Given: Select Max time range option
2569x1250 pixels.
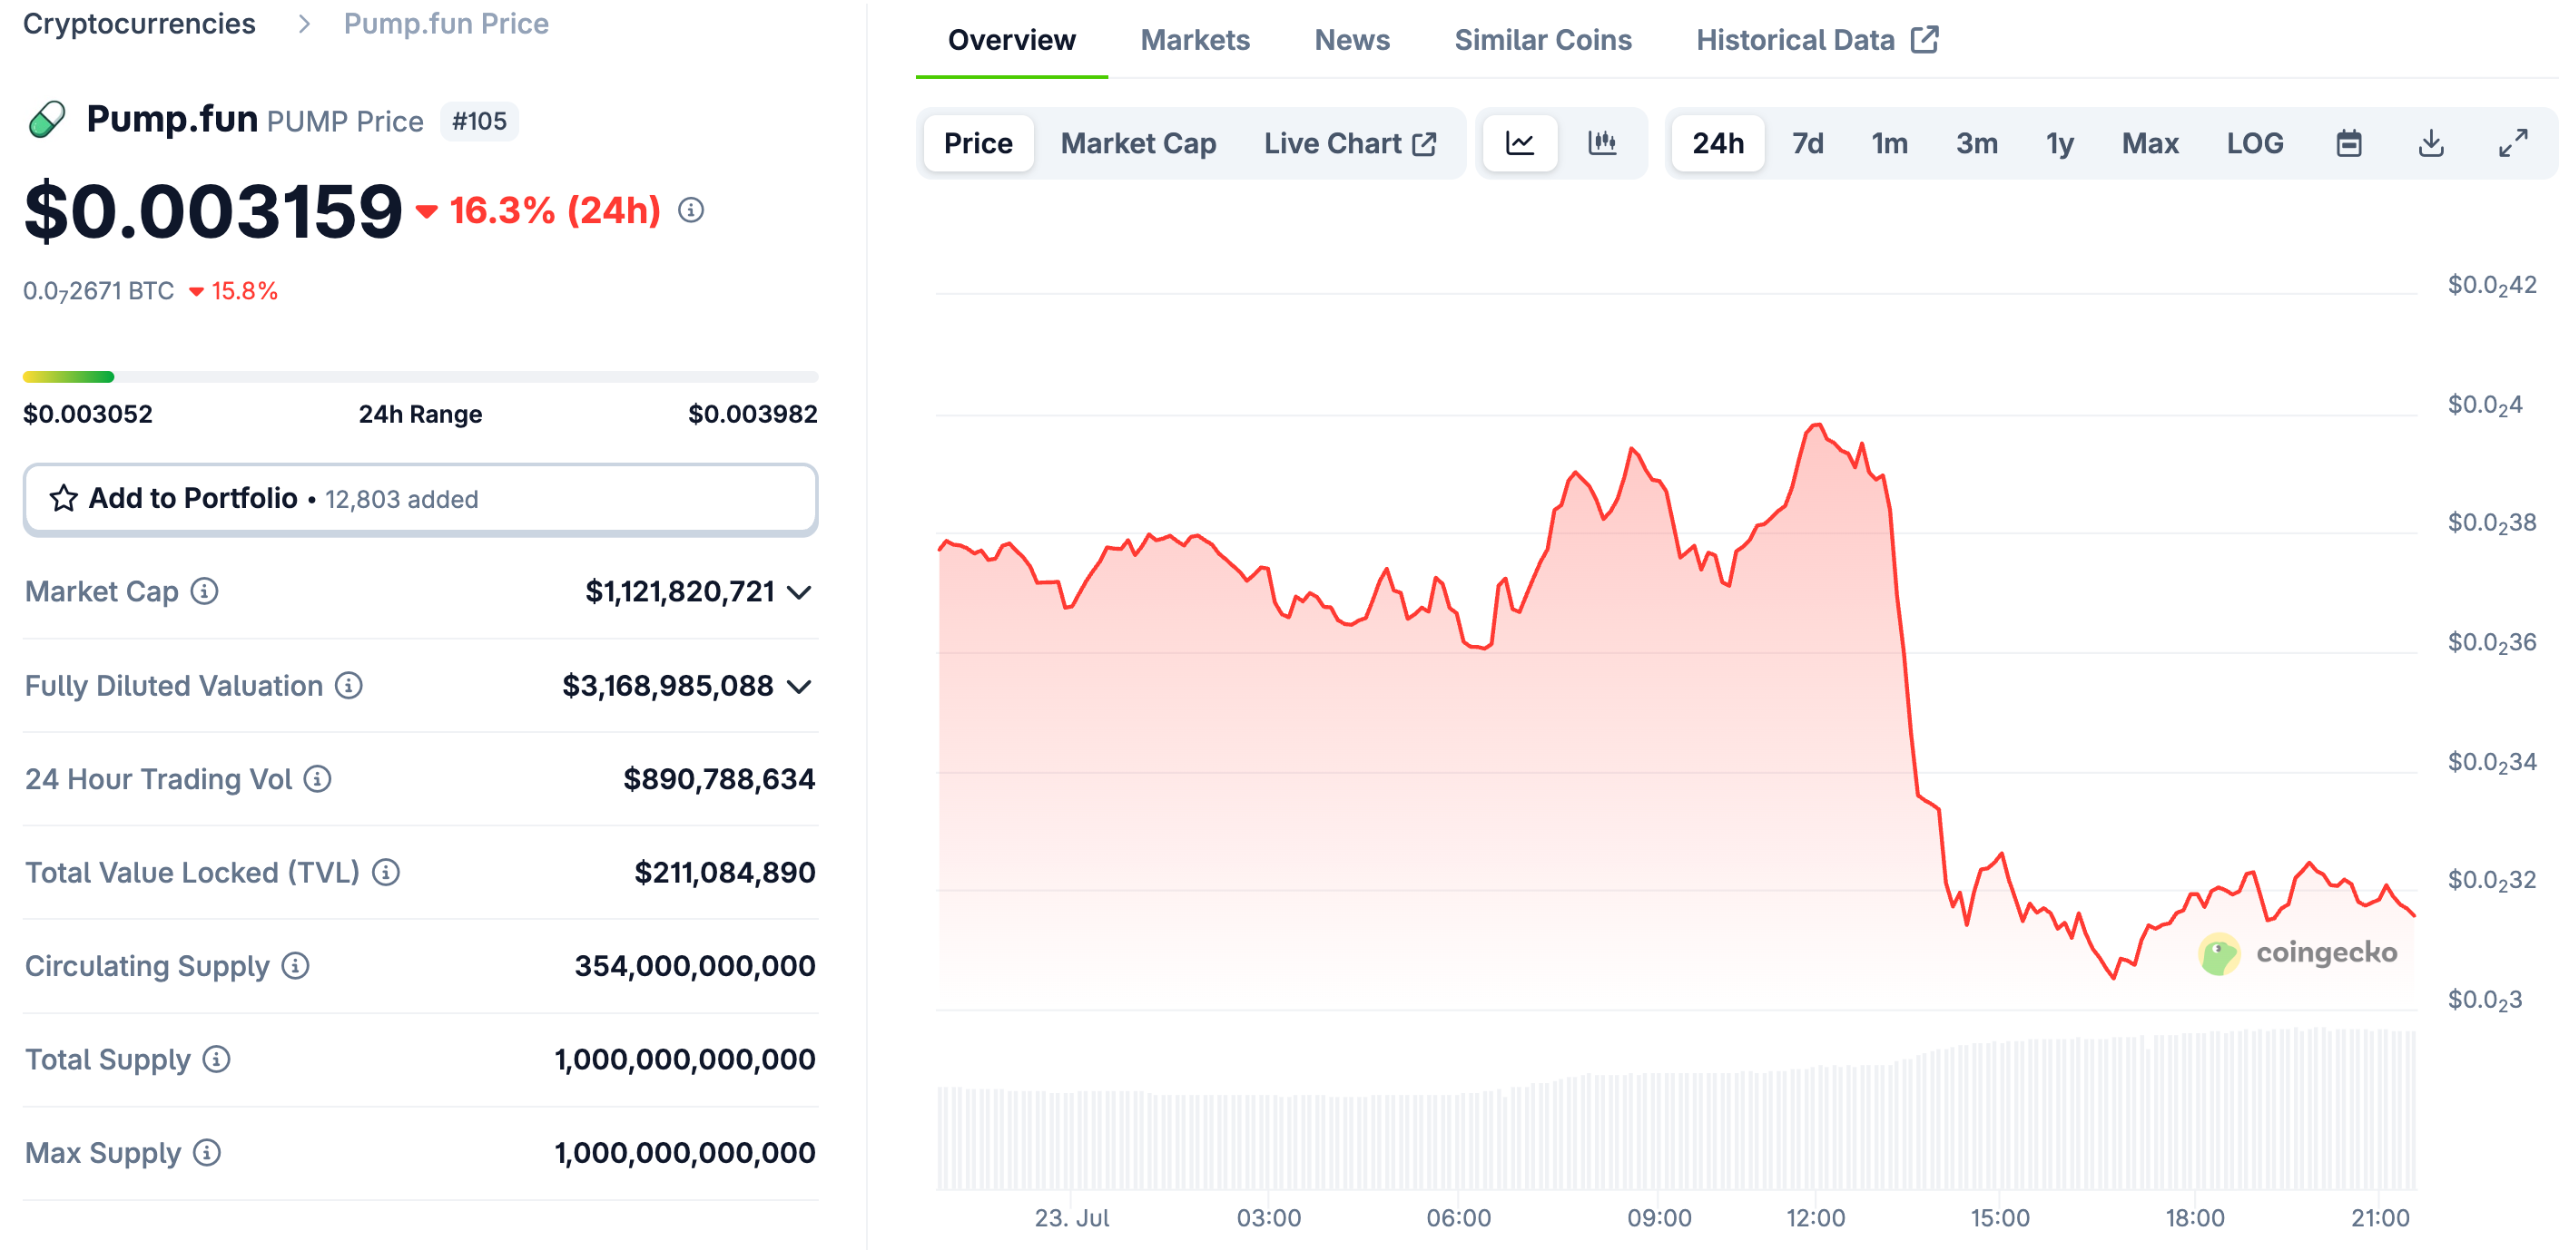Looking at the screenshot, I should [2149, 143].
